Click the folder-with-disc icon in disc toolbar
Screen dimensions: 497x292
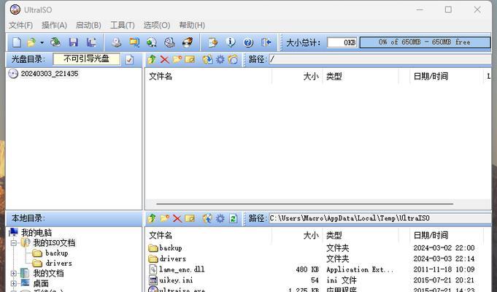(233, 59)
